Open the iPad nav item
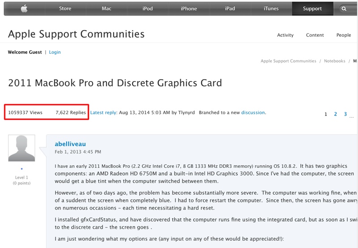358x248 pixels. click(230, 9)
